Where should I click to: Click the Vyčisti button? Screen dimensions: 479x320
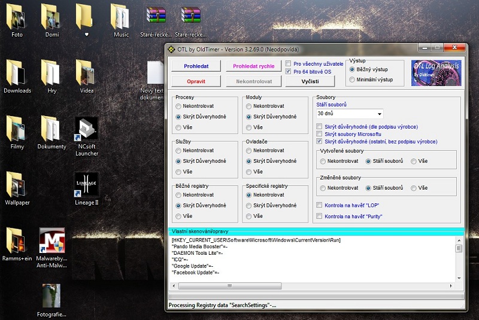[x=310, y=81]
